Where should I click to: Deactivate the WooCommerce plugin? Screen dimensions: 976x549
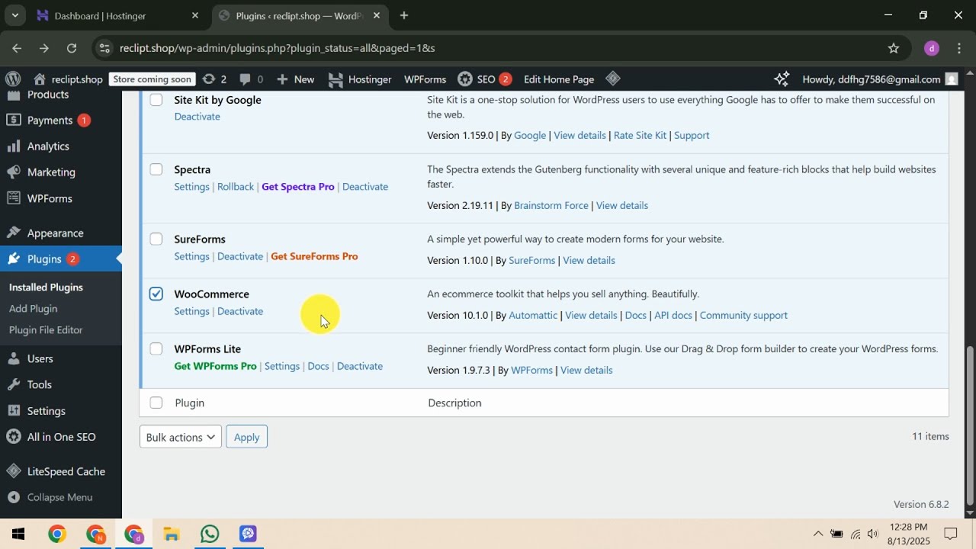point(240,311)
